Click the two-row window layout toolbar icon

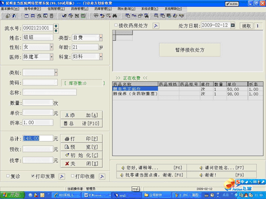[33, 16]
